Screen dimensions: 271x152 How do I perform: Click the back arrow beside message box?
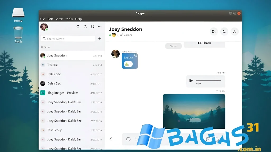click(111, 139)
